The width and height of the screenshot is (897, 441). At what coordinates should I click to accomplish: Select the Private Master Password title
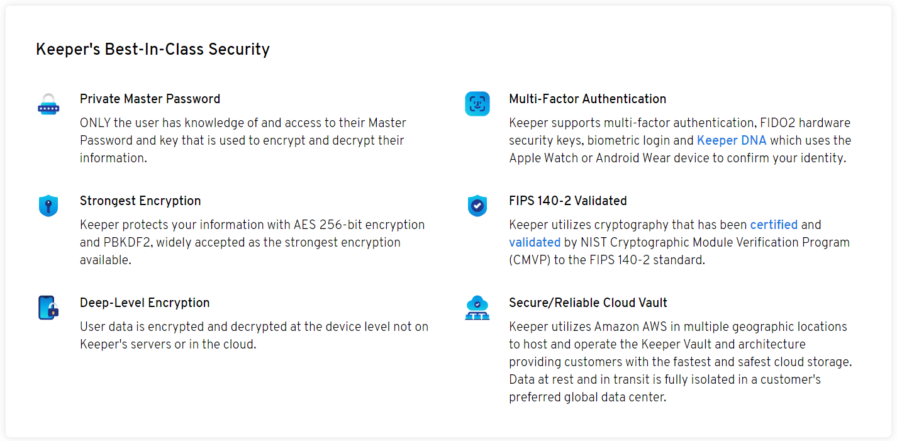tap(150, 99)
